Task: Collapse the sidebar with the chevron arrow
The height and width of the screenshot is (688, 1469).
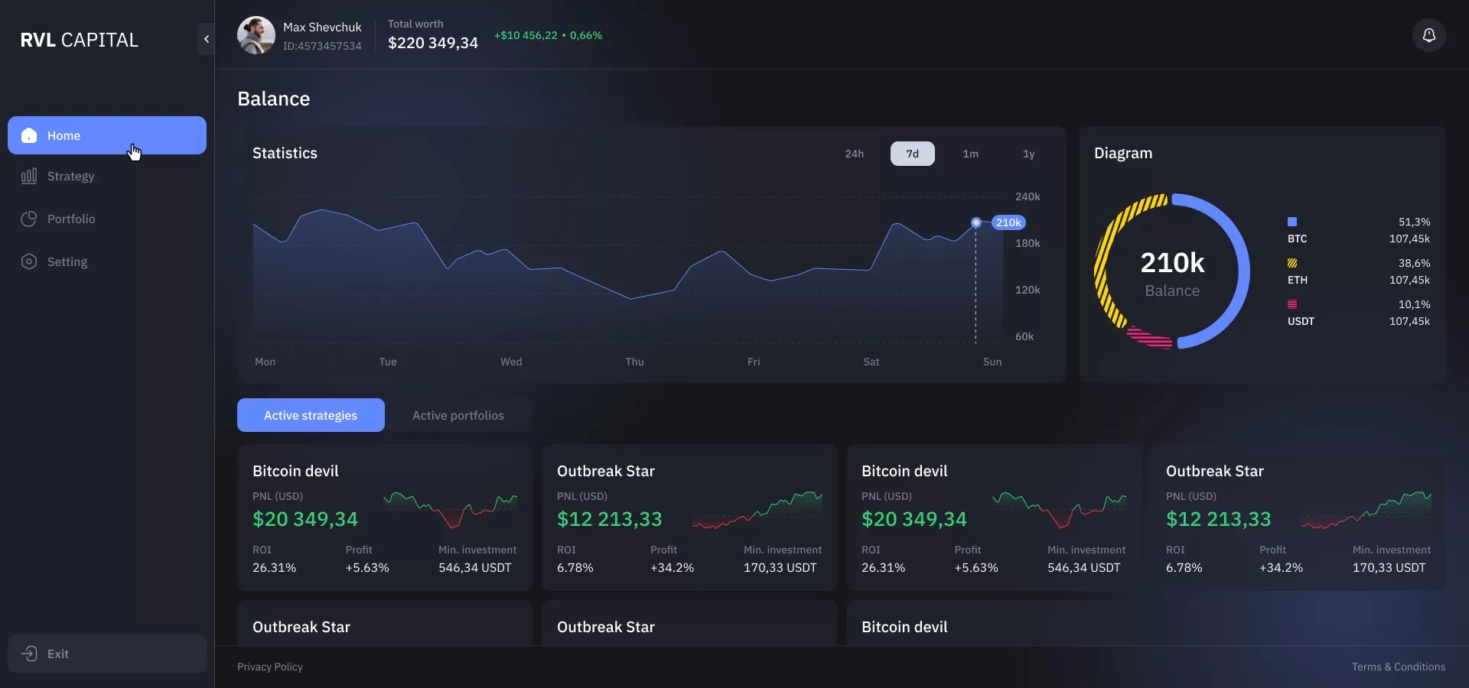Action: point(206,39)
